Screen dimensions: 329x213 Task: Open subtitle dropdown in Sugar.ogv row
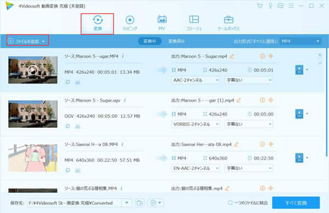pos(248,124)
